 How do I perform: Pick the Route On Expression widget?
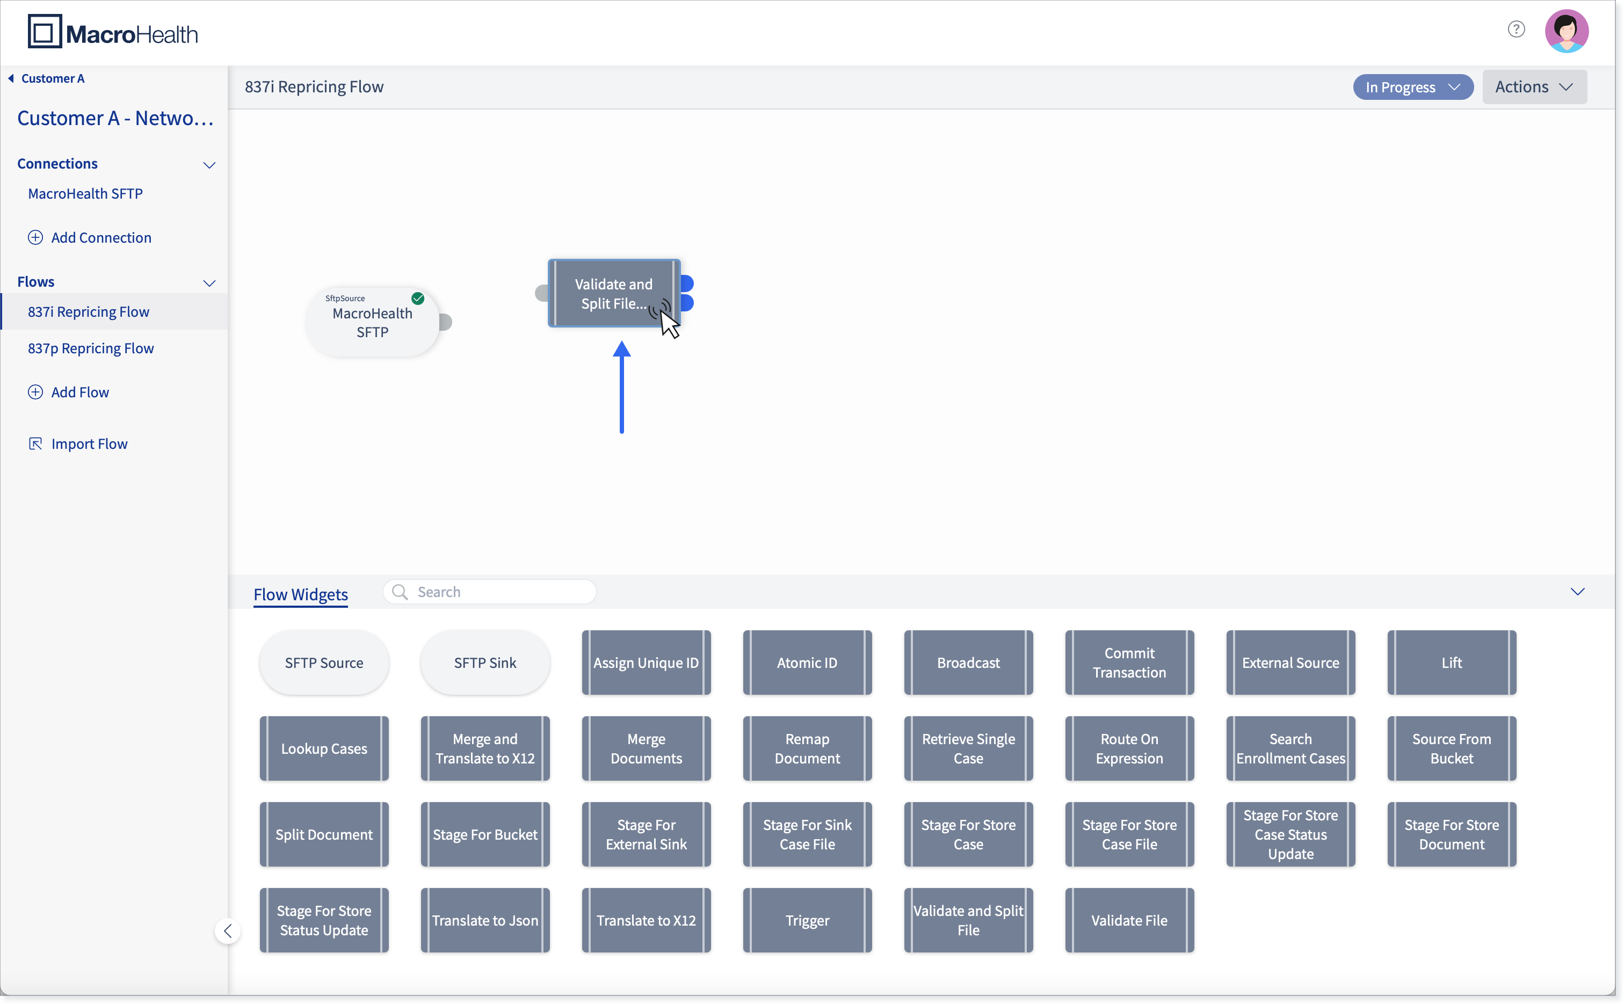click(1129, 748)
